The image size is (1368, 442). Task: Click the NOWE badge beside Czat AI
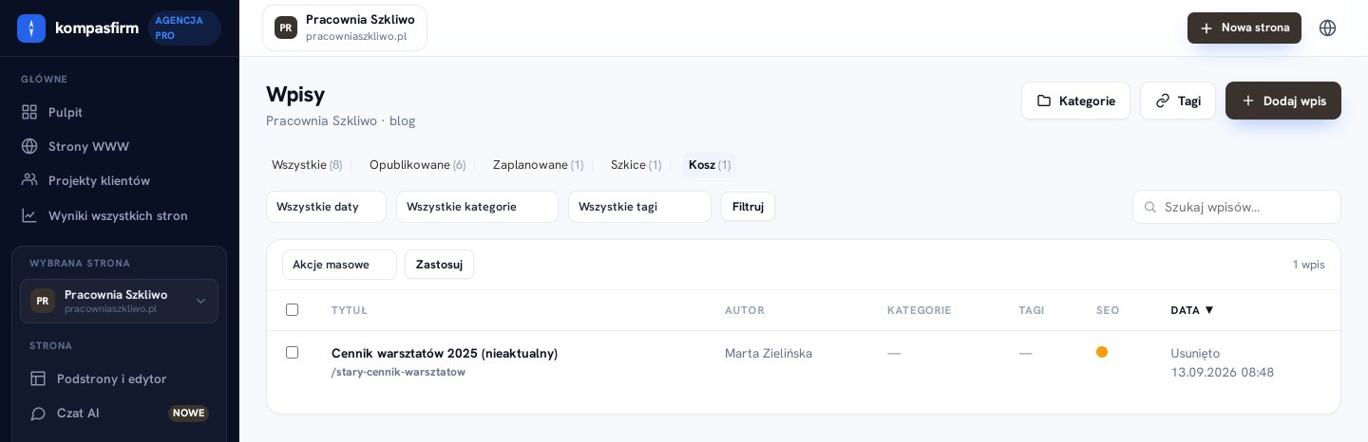coord(189,414)
